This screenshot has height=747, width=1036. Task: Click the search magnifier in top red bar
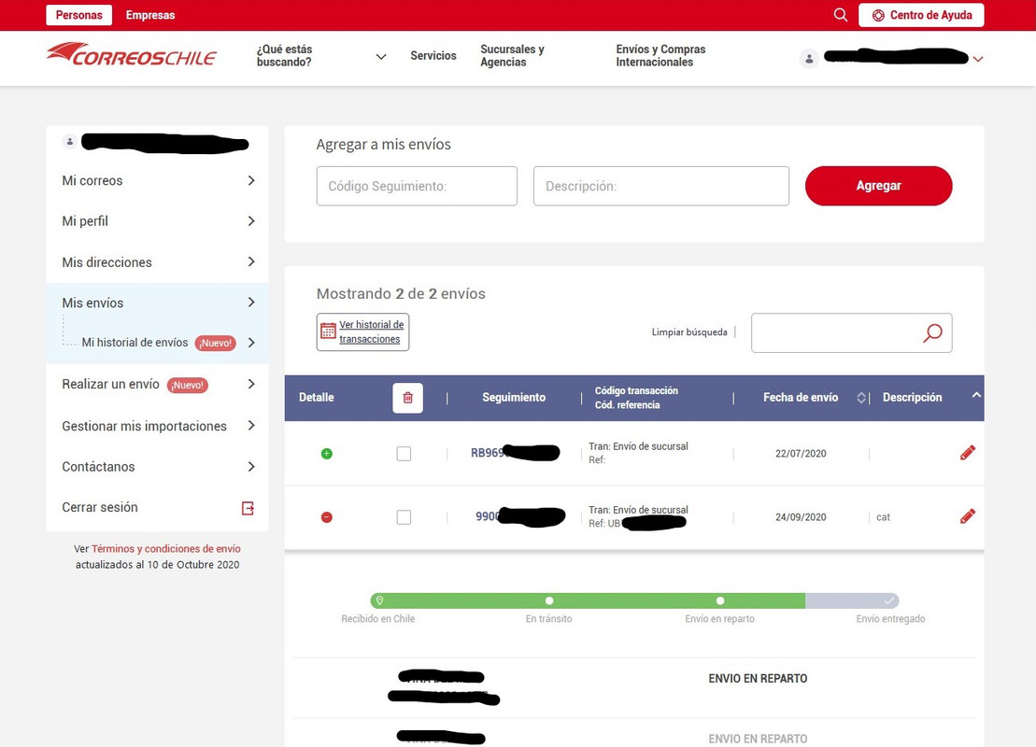click(840, 15)
